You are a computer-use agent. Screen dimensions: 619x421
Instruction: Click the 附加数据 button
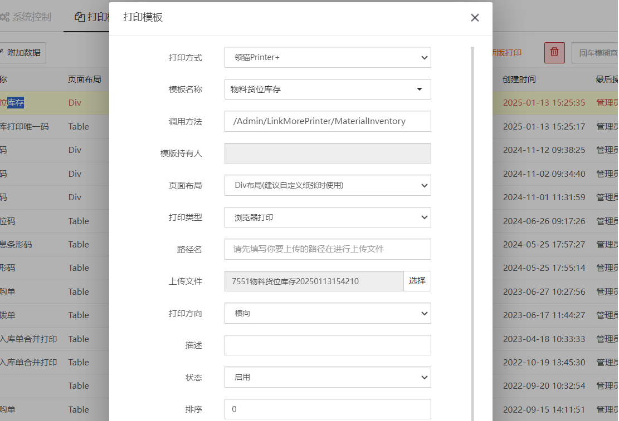point(22,53)
